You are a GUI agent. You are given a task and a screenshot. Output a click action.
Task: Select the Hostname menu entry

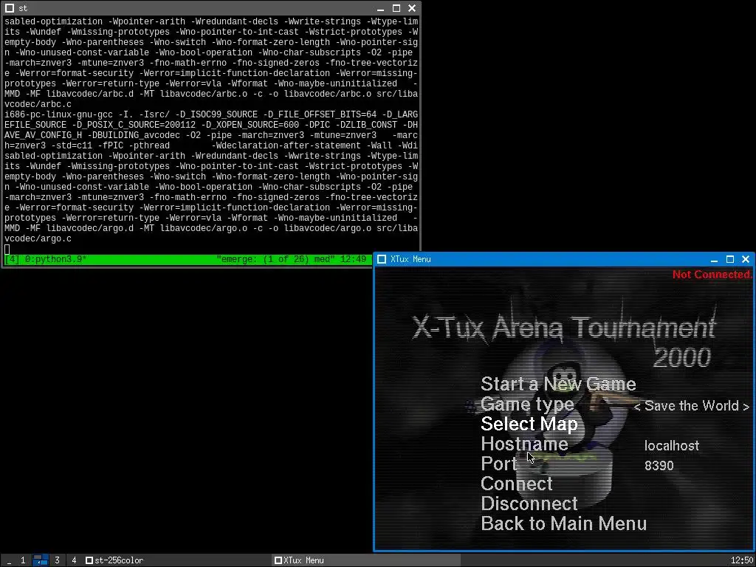(525, 444)
